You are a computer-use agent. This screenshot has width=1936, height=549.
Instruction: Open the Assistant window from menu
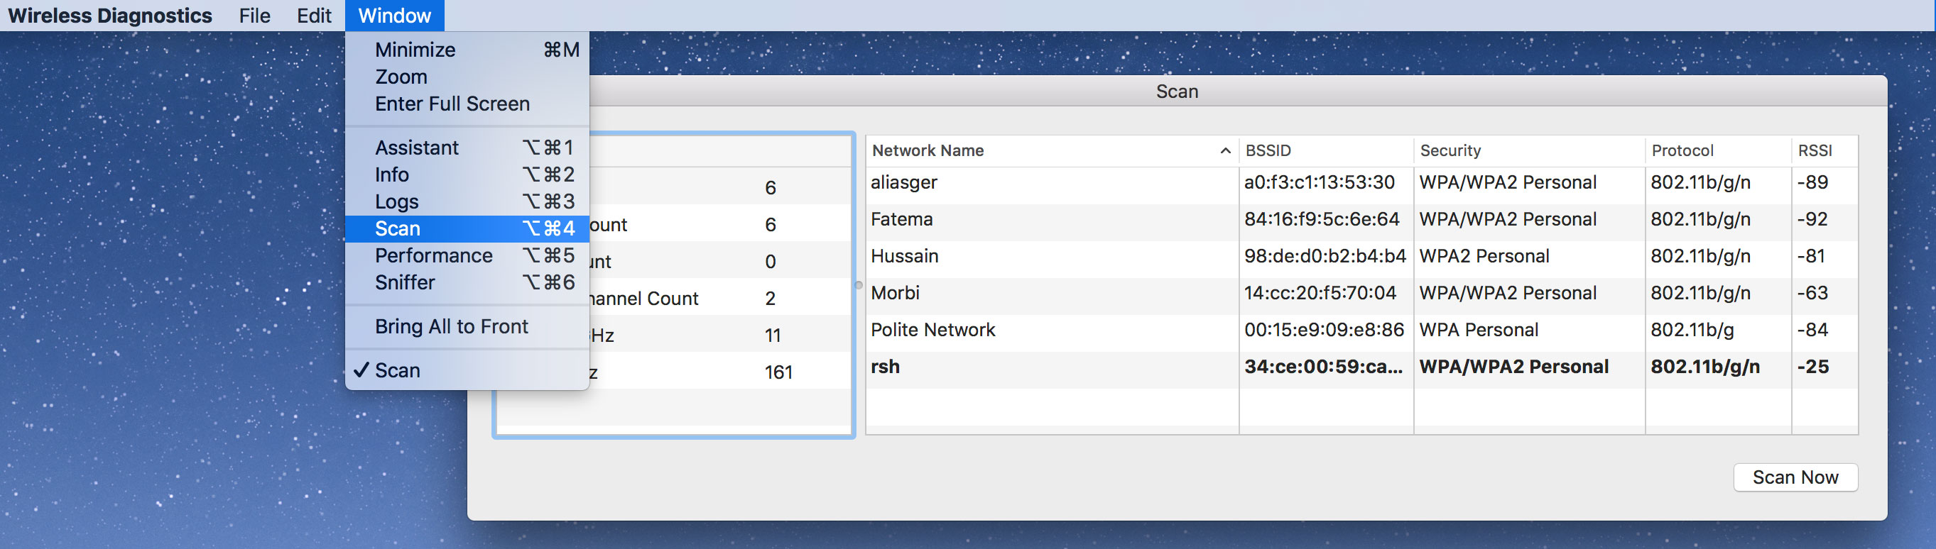pyautogui.click(x=467, y=148)
